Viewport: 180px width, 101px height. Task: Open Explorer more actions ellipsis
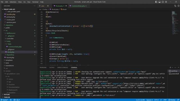[x=35, y=6]
